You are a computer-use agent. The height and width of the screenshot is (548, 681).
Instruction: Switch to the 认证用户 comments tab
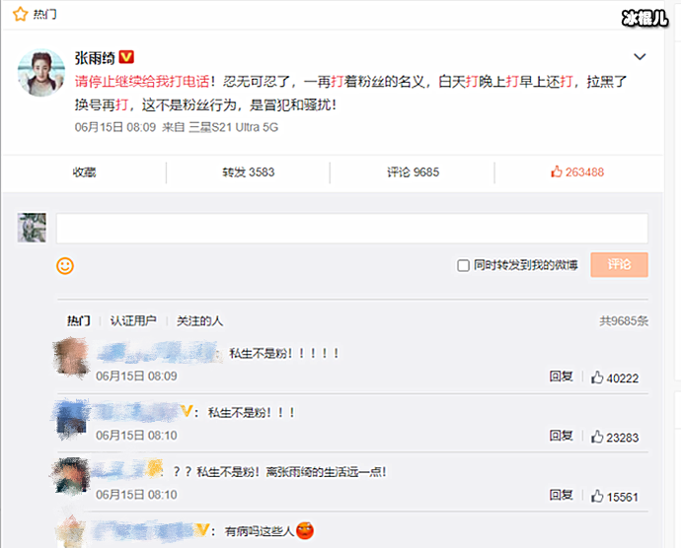click(x=133, y=320)
